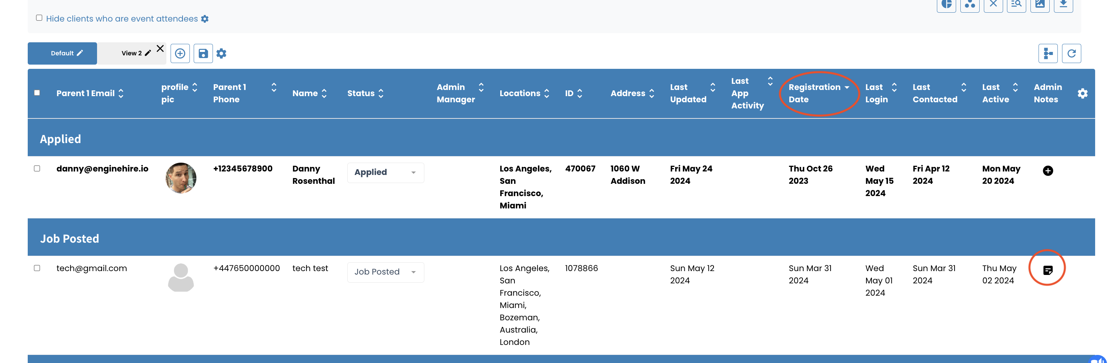This screenshot has height=363, width=1109.
Task: Select the tech@gmail.com row checkbox
Action: pos(37,268)
